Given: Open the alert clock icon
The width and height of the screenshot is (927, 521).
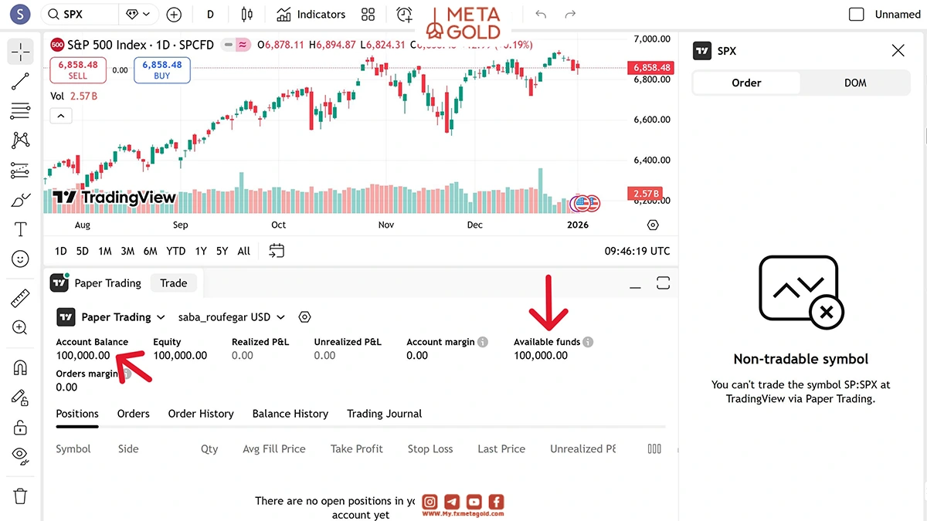Looking at the screenshot, I should (404, 14).
